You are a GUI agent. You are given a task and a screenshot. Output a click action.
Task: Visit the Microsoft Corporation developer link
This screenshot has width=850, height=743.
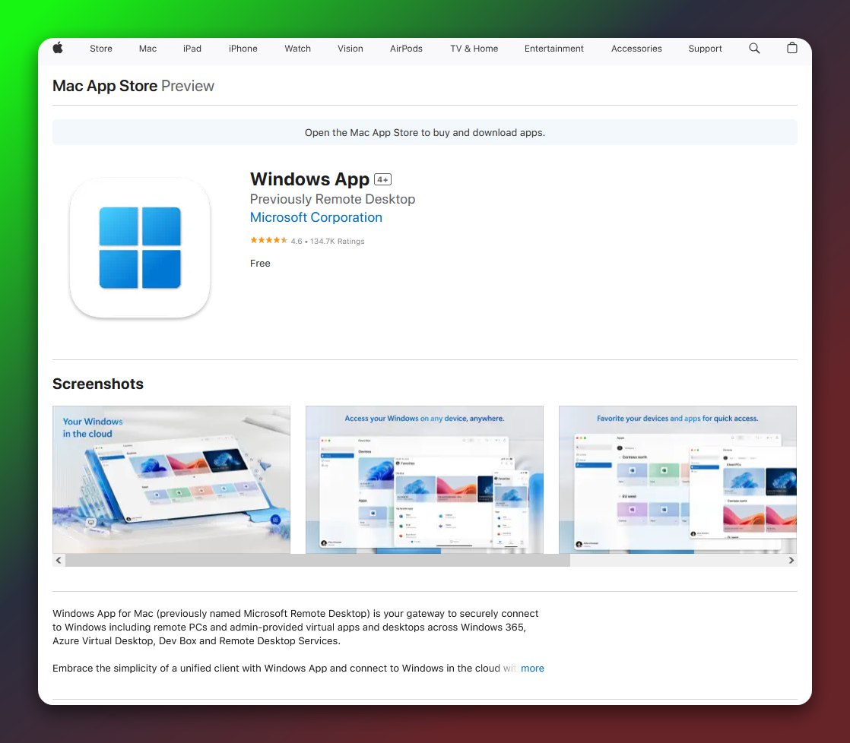pos(316,217)
